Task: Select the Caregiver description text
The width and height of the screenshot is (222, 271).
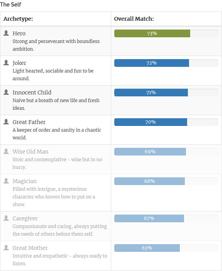Action: pyautogui.click(x=60, y=230)
